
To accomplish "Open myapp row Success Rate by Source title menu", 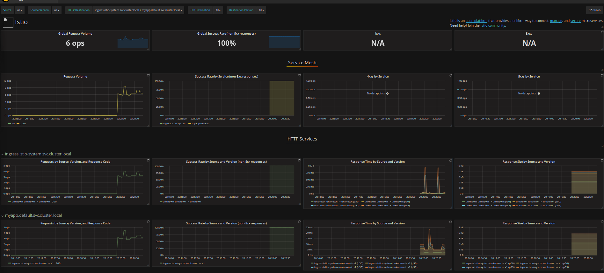I will [x=227, y=223].
